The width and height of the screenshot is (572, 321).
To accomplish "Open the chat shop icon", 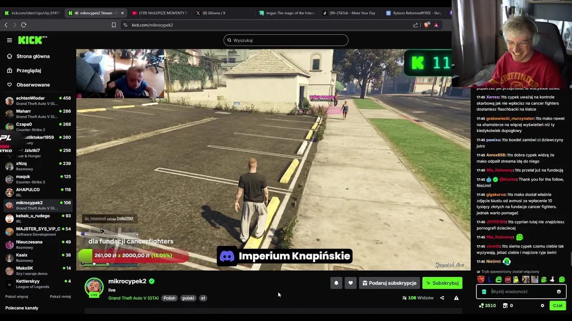I will 505,305.
